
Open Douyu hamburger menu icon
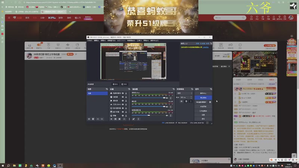[x=9, y=18]
